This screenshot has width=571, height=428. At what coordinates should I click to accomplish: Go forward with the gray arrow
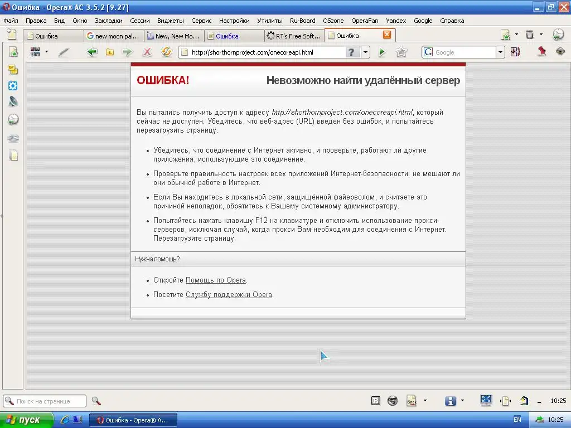[127, 52]
